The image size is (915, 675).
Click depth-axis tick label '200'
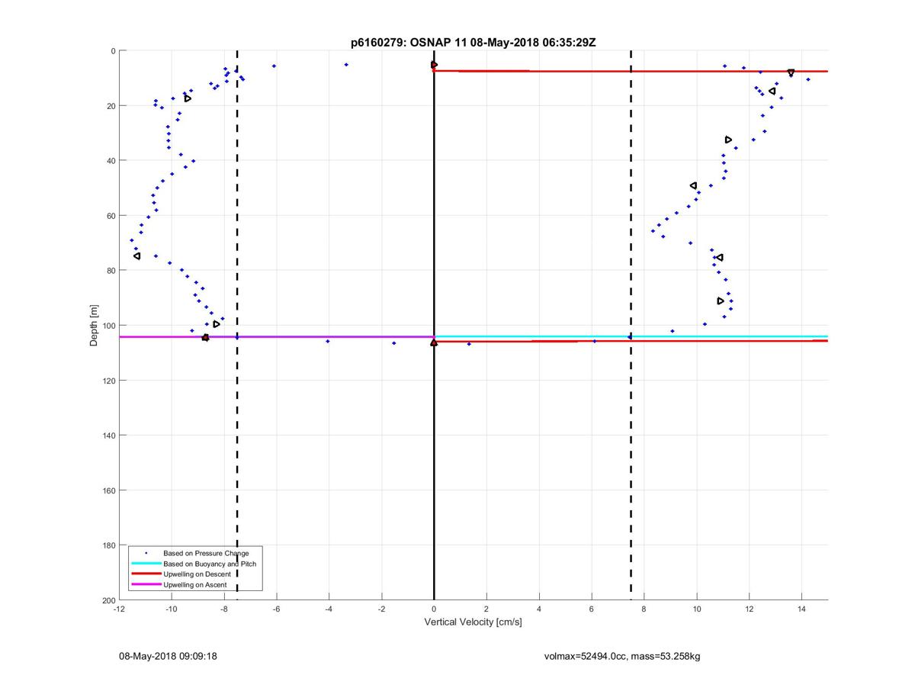point(108,600)
